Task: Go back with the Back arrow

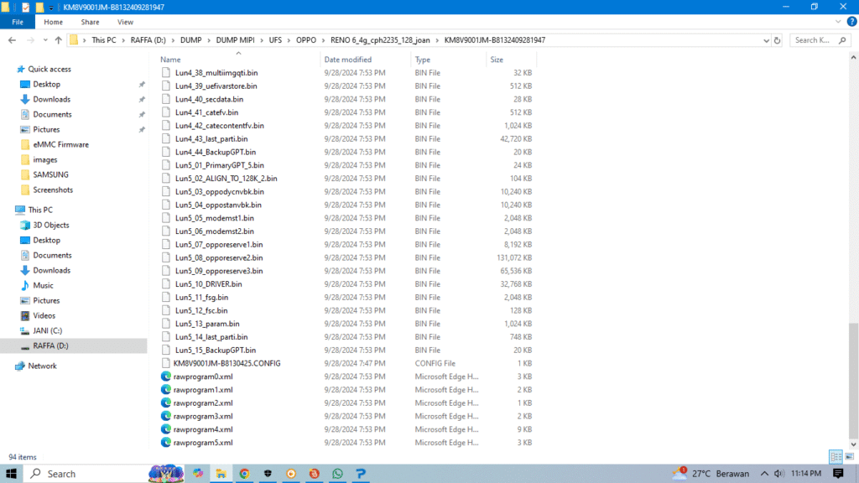Action: click(x=12, y=40)
